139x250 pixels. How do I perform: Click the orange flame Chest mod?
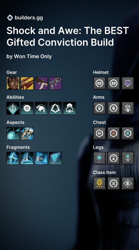tap(114, 133)
